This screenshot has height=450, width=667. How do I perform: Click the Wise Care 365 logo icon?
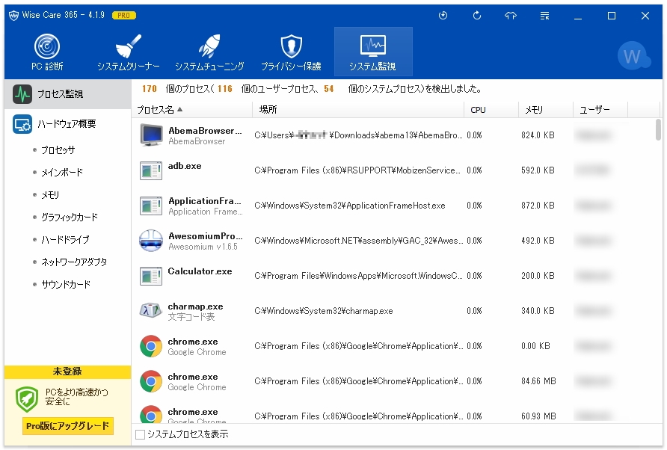tap(13, 15)
